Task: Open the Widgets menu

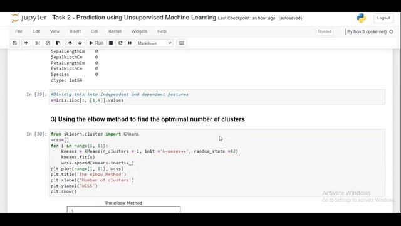Action: [139, 31]
